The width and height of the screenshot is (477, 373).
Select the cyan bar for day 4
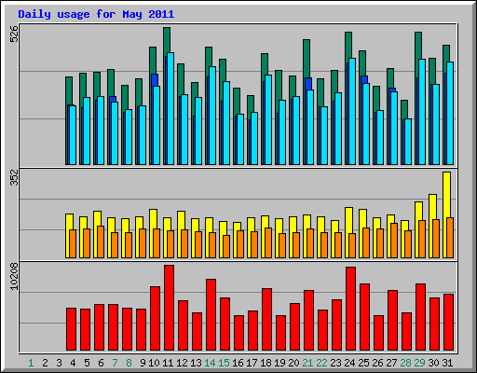click(x=73, y=135)
